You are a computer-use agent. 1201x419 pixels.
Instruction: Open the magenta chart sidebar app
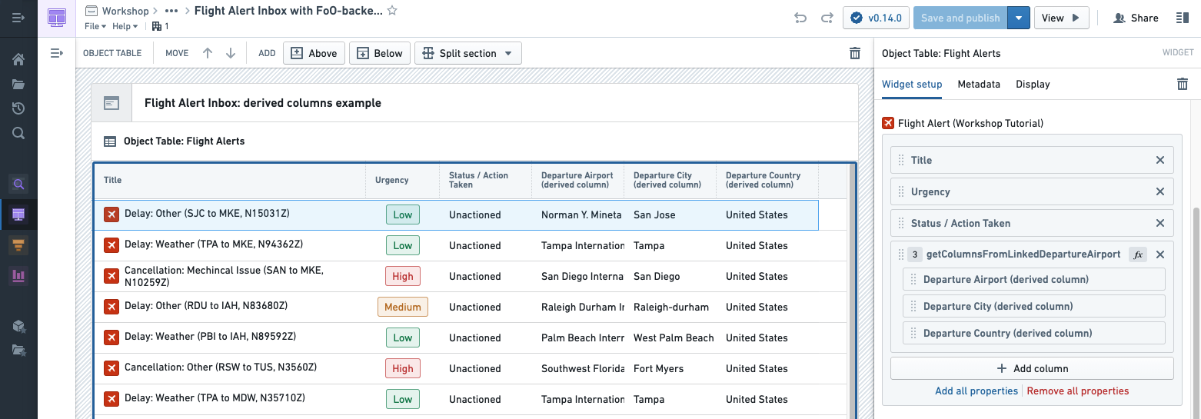(x=18, y=276)
